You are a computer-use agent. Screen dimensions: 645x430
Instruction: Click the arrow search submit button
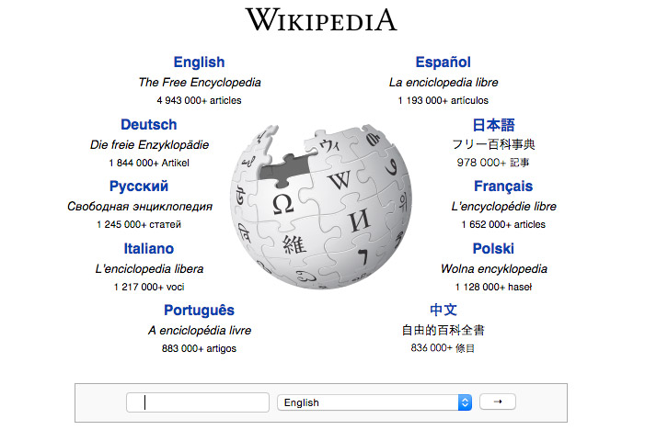(x=498, y=402)
